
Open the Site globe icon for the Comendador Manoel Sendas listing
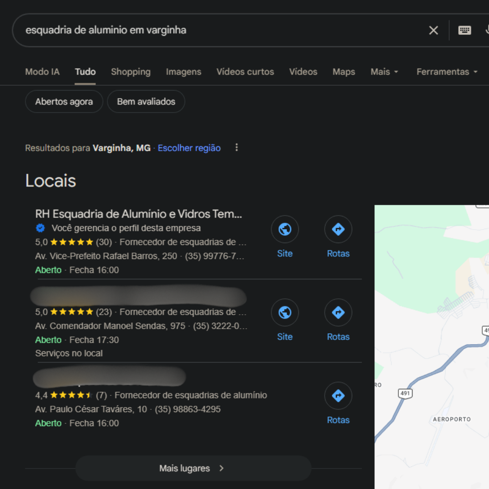tap(285, 312)
